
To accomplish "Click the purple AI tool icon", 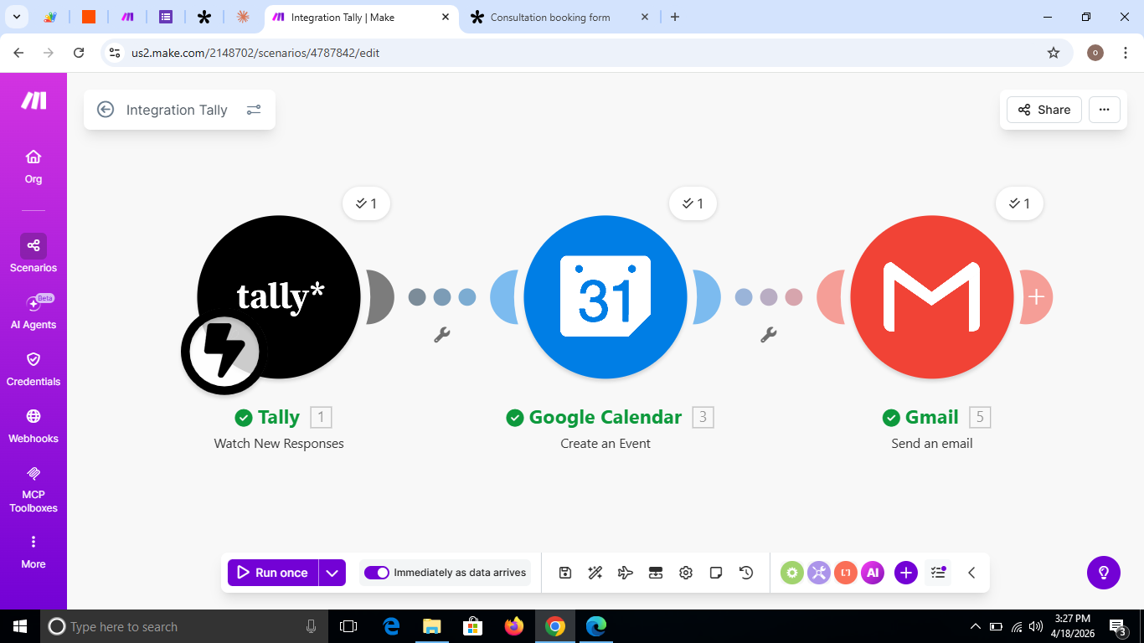I will tap(873, 573).
